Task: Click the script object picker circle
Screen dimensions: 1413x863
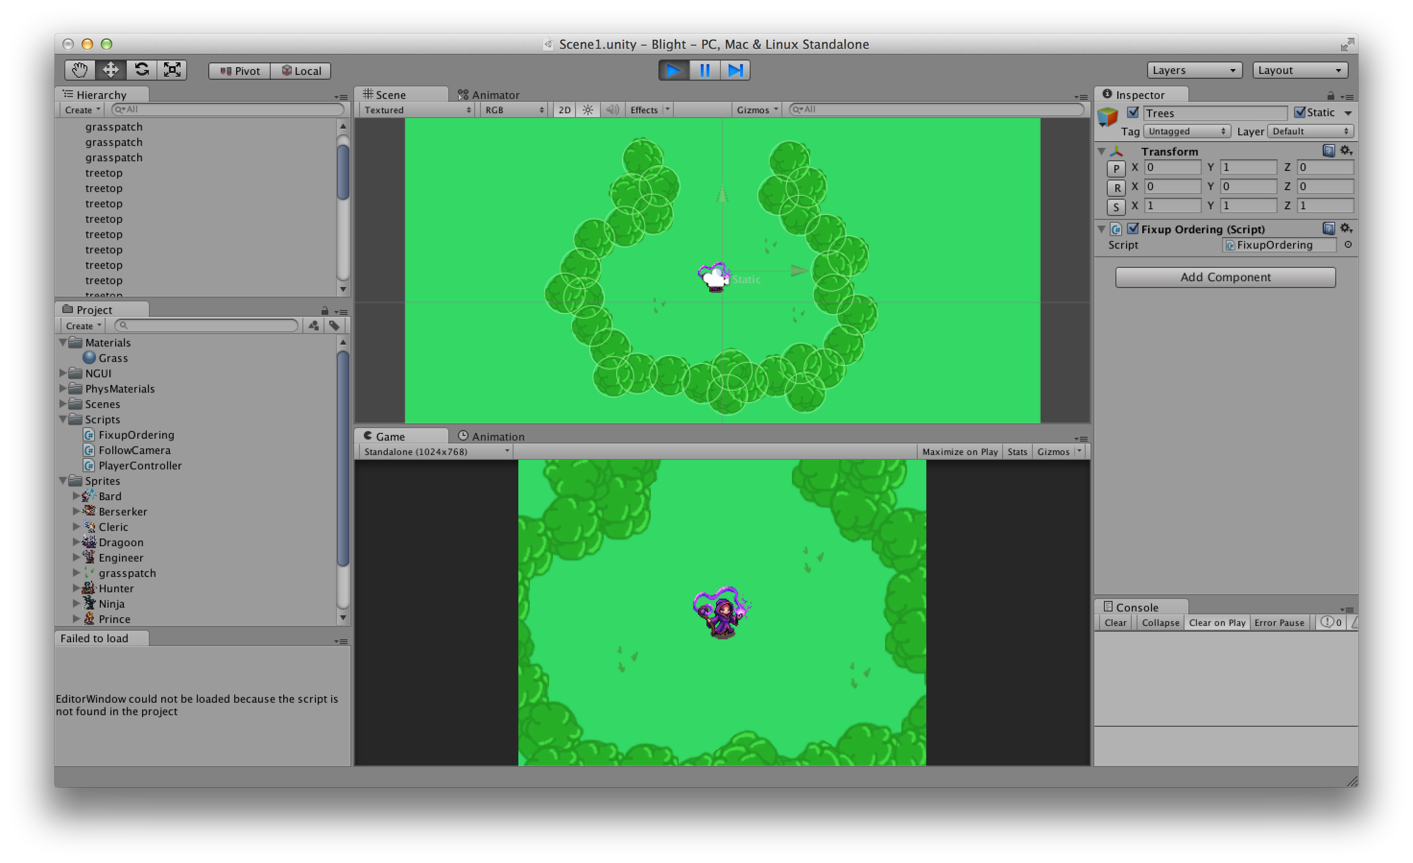Action: [x=1348, y=245]
